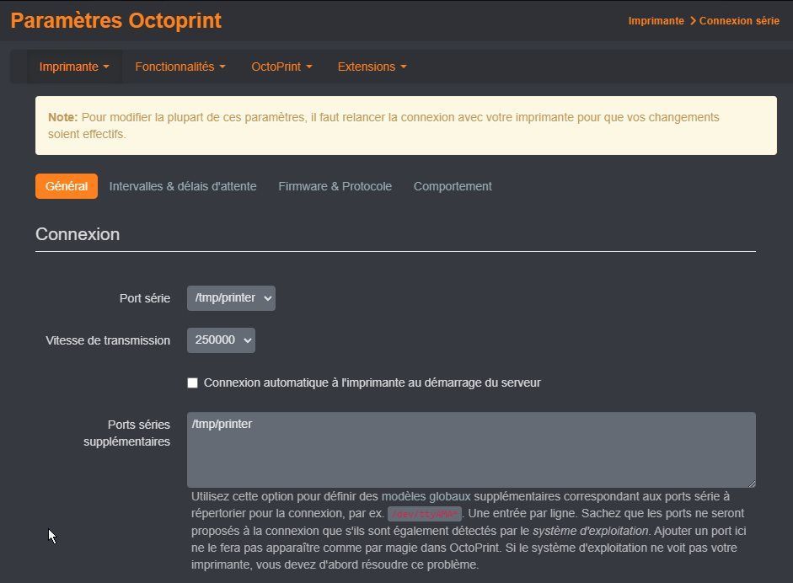Open the OctoPrint dropdown menu
The width and height of the screenshot is (793, 583).
[281, 67]
